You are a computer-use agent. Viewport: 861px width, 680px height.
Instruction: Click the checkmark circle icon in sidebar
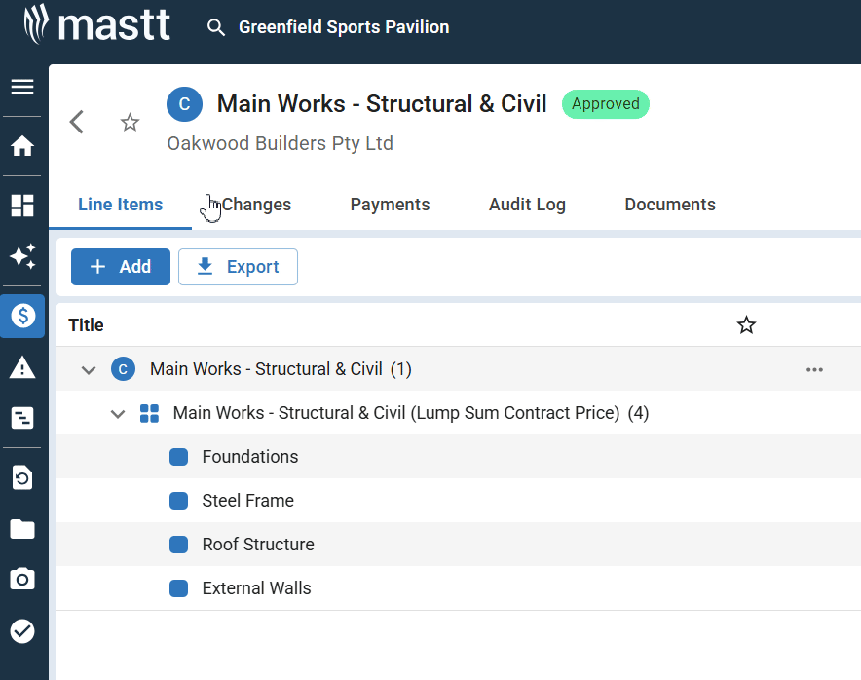pyautogui.click(x=22, y=631)
